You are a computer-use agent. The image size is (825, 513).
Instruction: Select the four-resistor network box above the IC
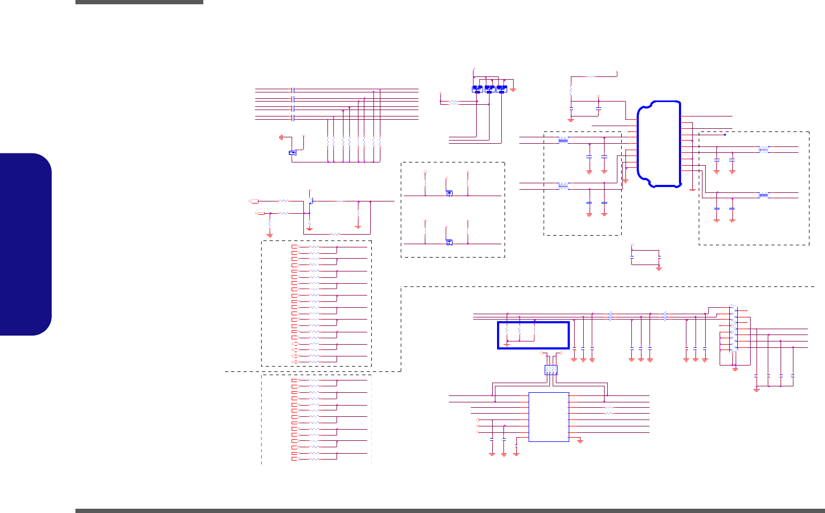pos(551,370)
